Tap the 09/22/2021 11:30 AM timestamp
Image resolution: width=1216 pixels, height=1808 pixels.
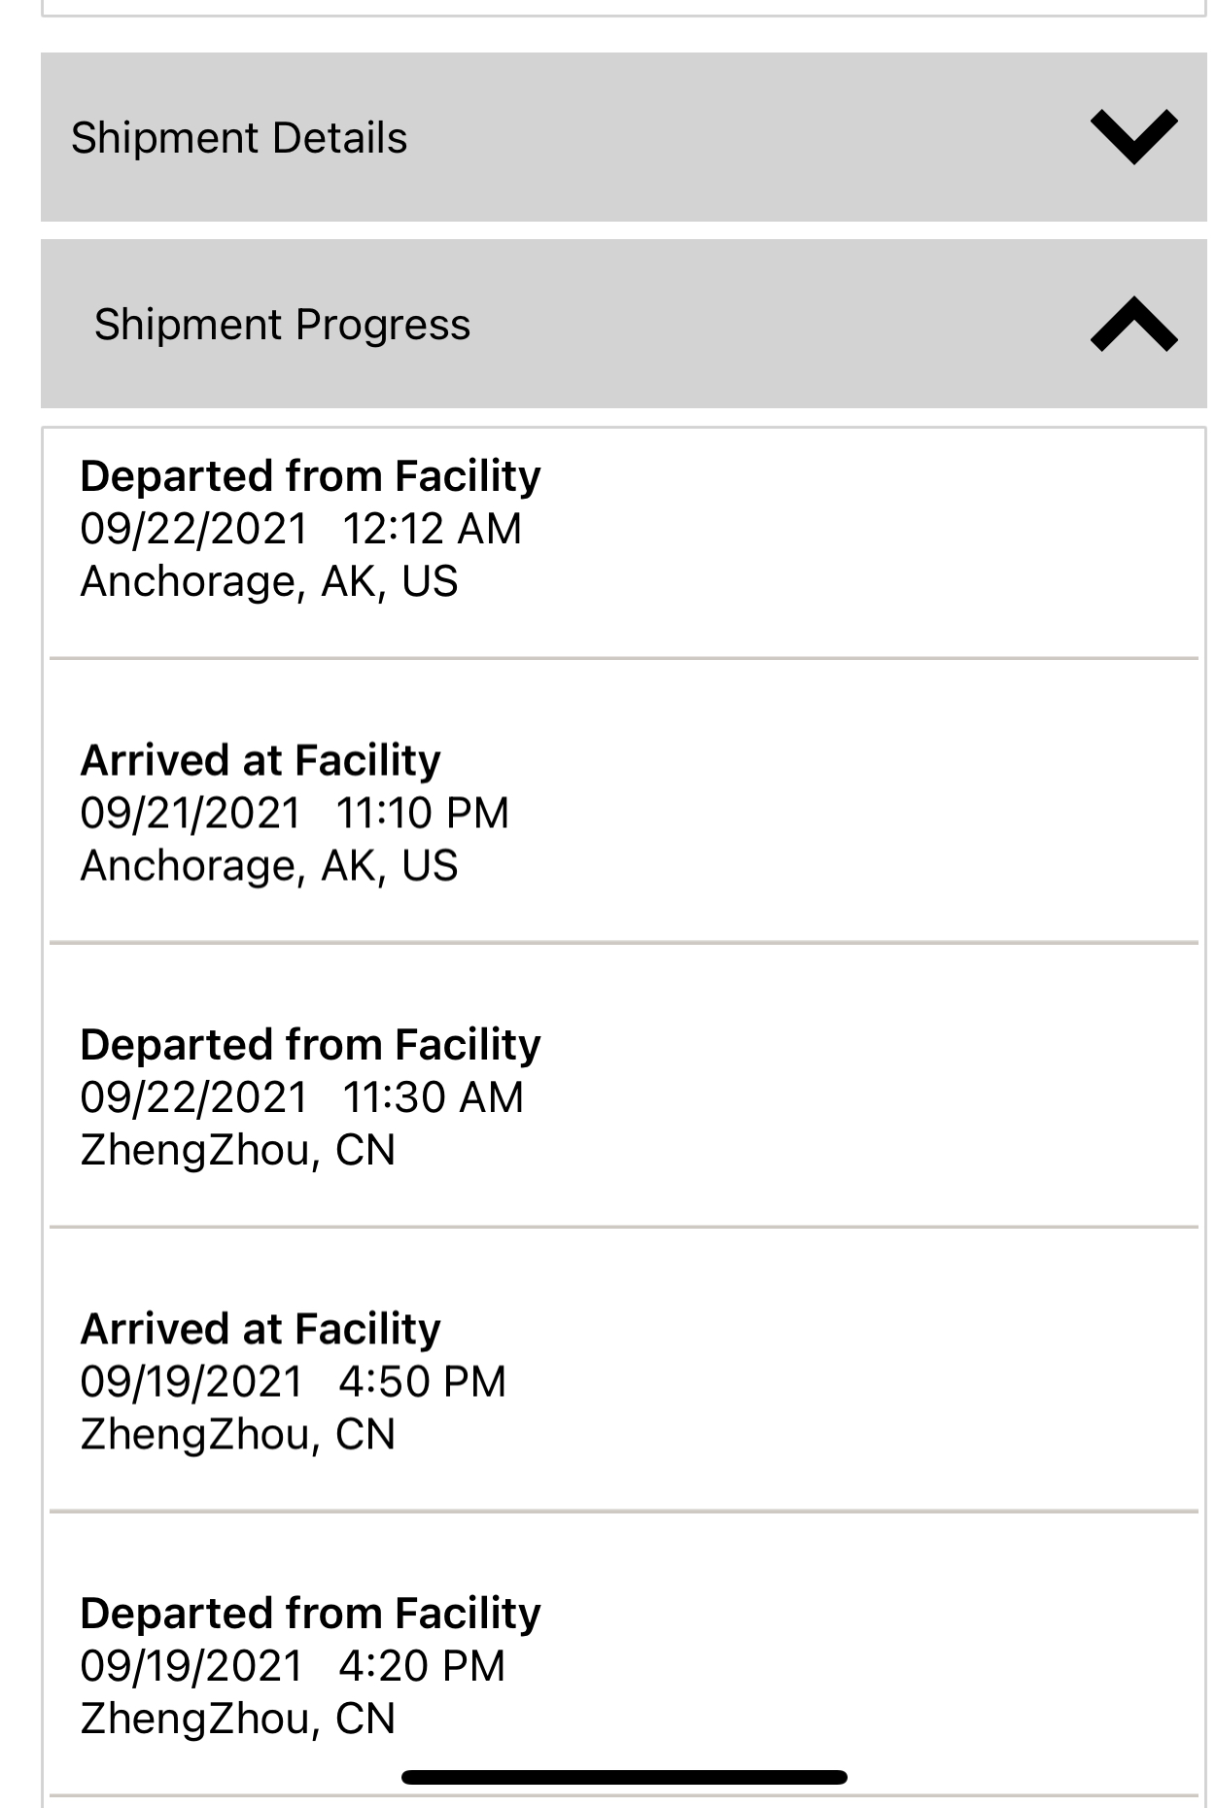pos(301,1097)
